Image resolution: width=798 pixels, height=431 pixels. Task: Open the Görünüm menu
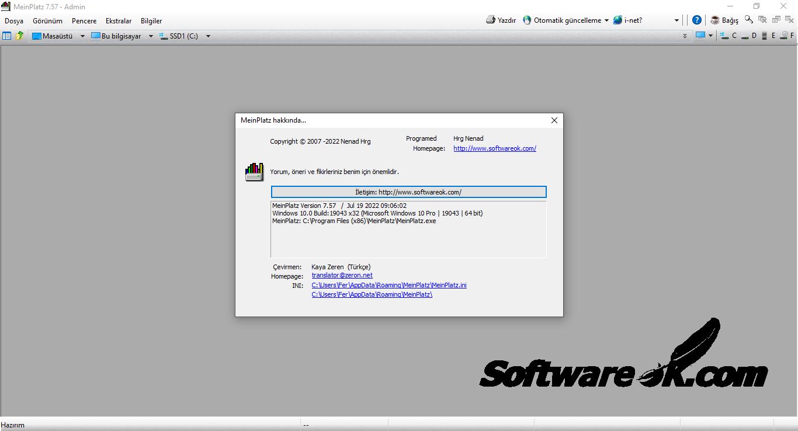tap(47, 21)
